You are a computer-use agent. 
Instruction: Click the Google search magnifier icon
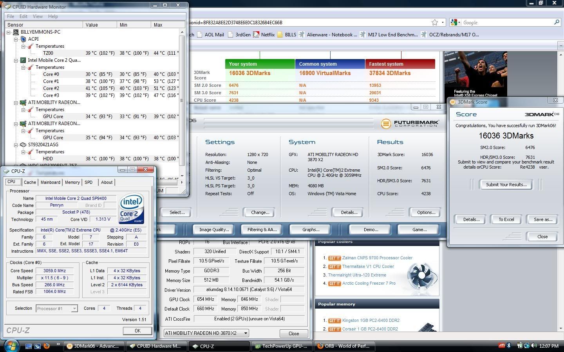[x=557, y=23]
